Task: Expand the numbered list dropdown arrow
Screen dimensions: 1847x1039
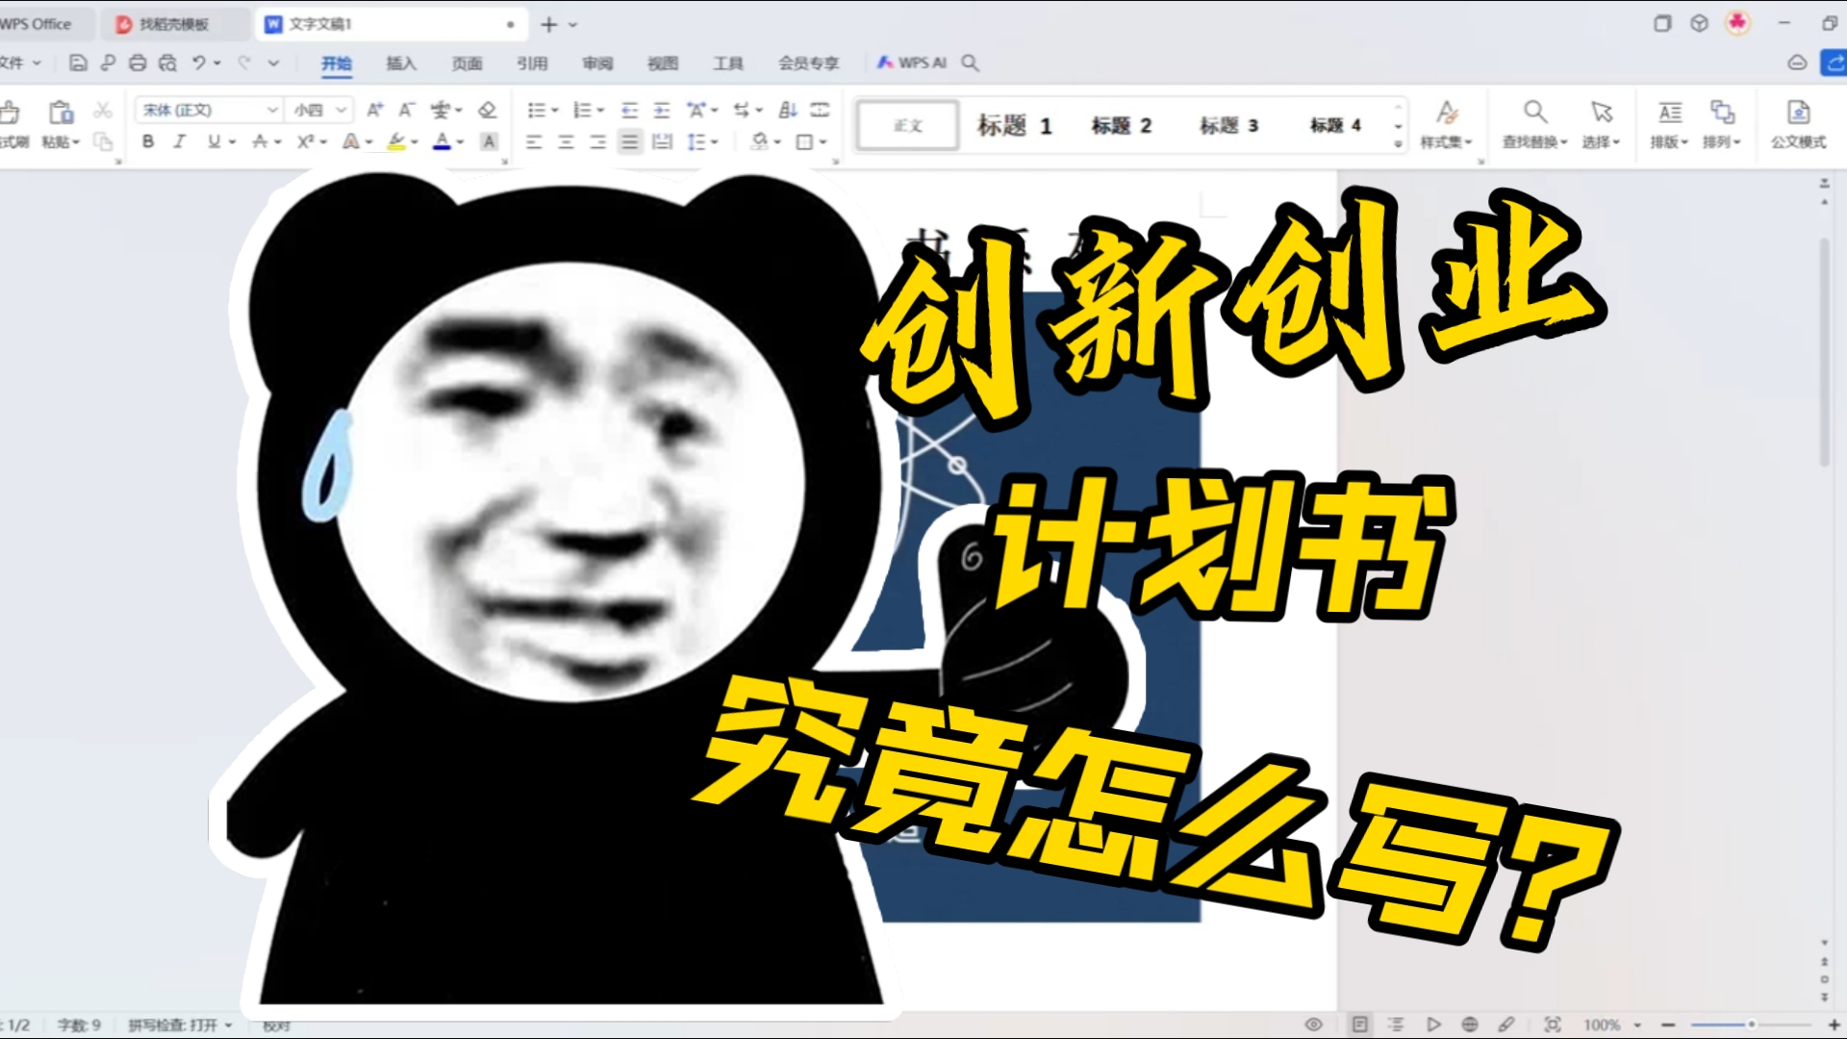Action: click(600, 111)
